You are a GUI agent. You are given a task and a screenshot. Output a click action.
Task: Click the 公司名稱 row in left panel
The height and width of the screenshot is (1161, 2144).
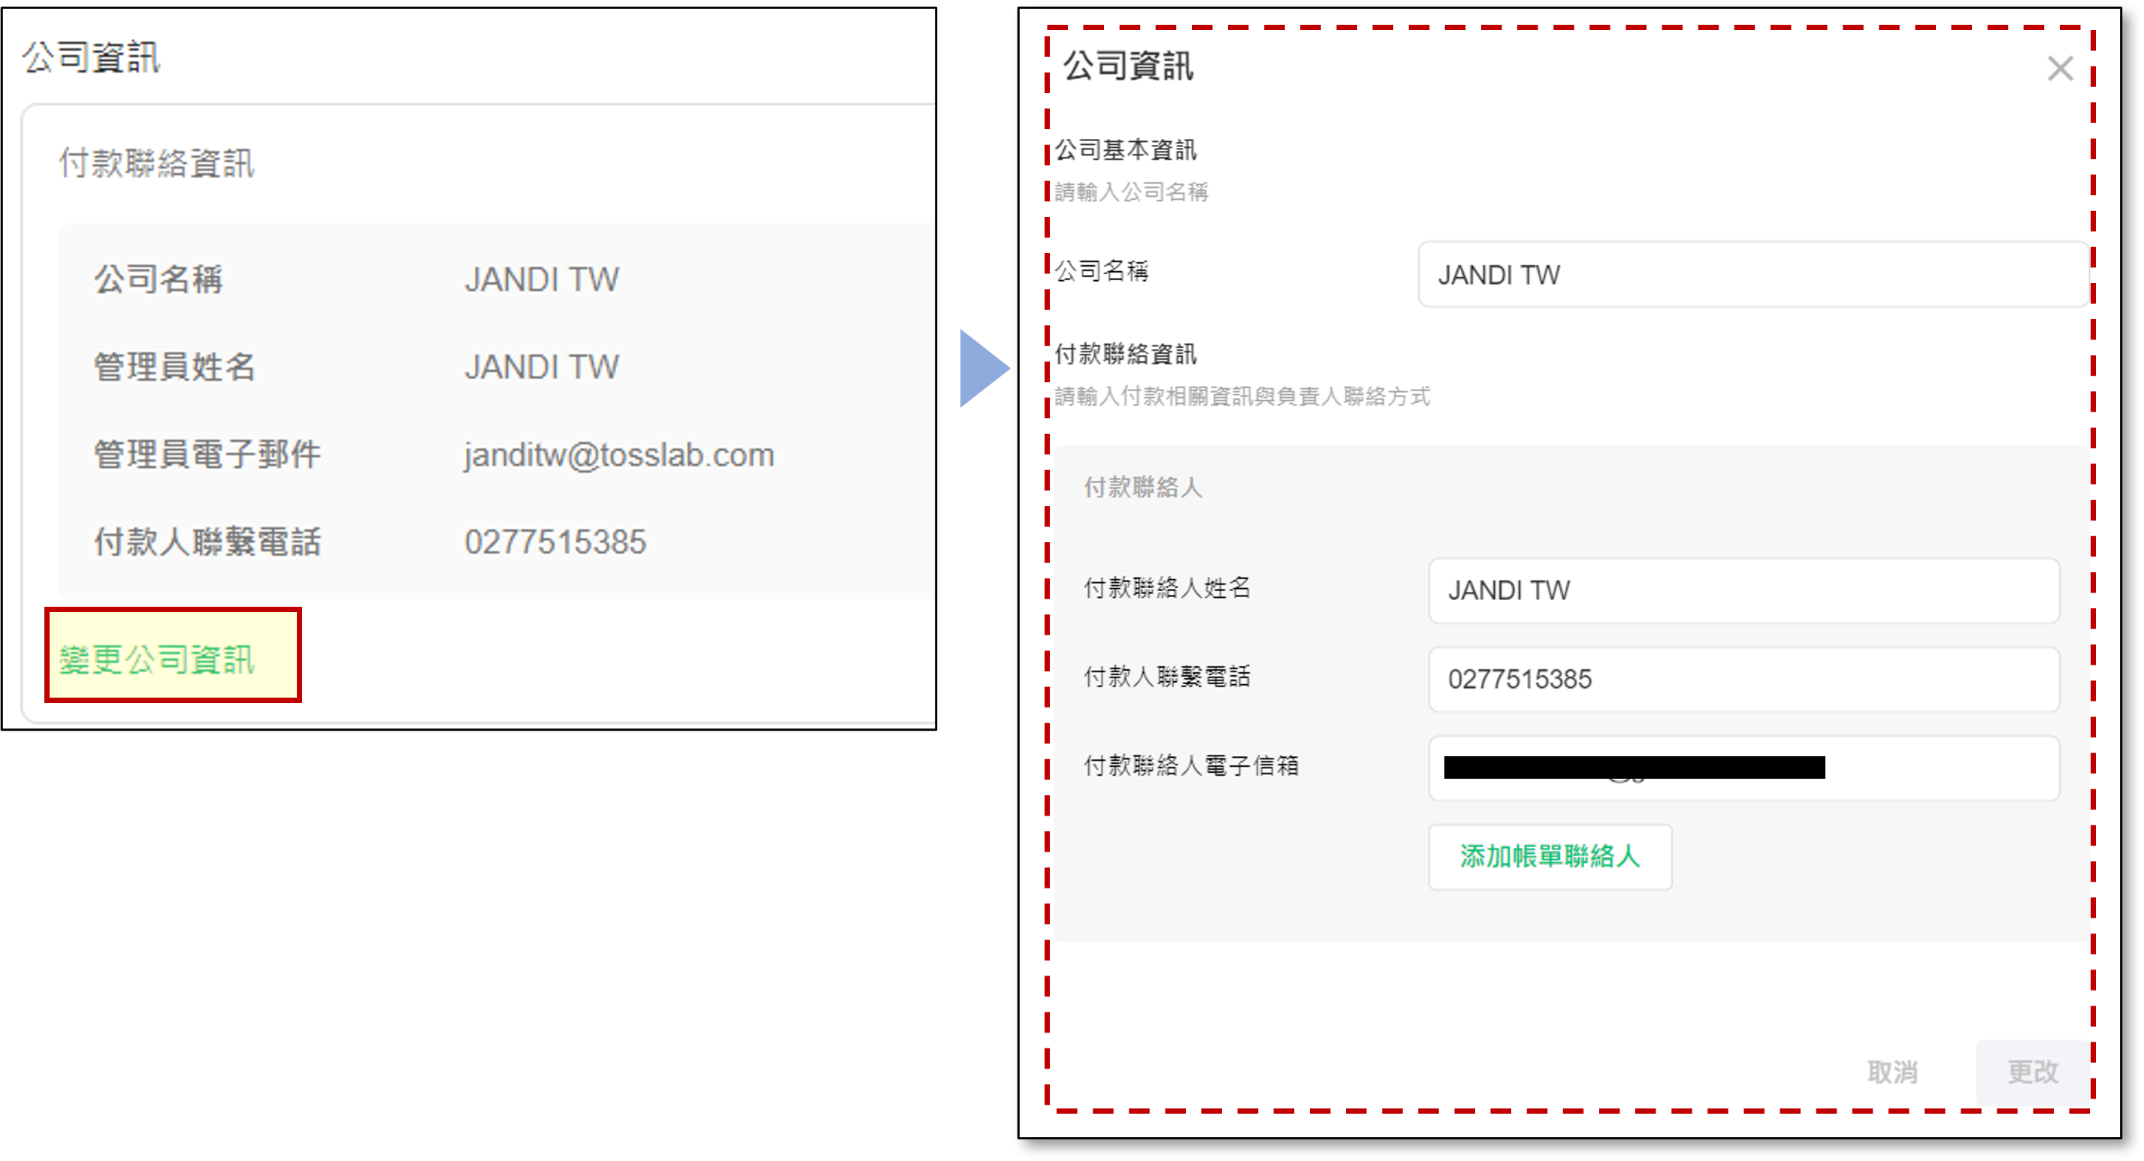(x=158, y=279)
